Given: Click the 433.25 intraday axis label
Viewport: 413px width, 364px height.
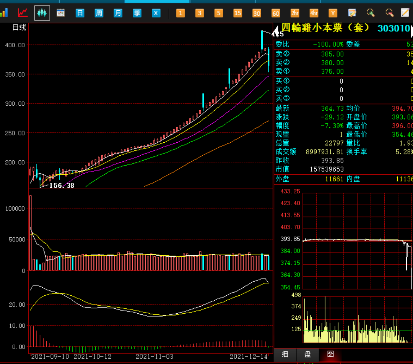Looking at the screenshot, I should pyautogui.click(x=290, y=191).
